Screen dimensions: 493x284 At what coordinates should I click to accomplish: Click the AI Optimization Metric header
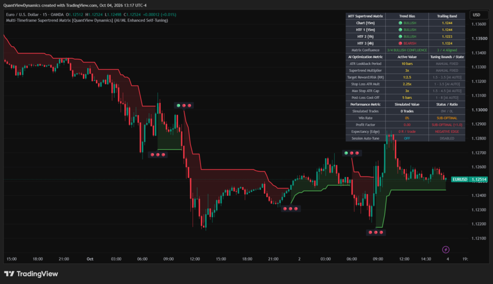365,57
